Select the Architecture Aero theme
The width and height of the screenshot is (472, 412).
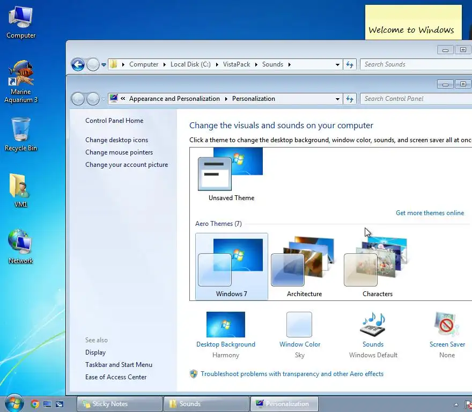pyautogui.click(x=304, y=267)
